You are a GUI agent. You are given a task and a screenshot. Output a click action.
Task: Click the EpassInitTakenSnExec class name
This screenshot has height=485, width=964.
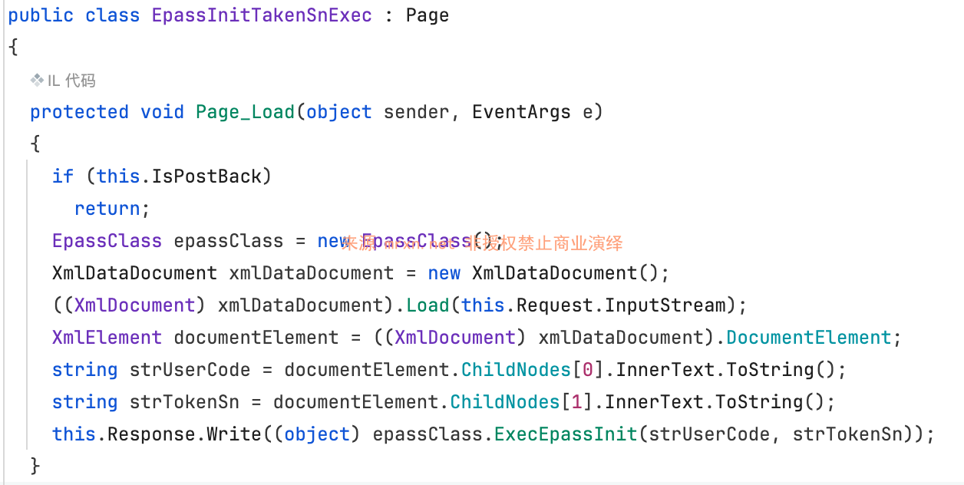point(262,15)
